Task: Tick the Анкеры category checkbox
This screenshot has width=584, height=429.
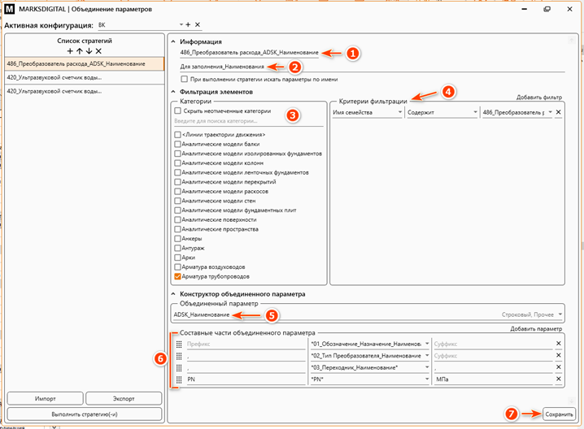Action: pyautogui.click(x=178, y=239)
